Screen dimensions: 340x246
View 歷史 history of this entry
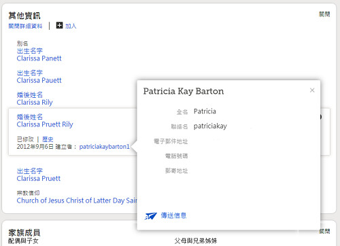[x=48, y=139]
